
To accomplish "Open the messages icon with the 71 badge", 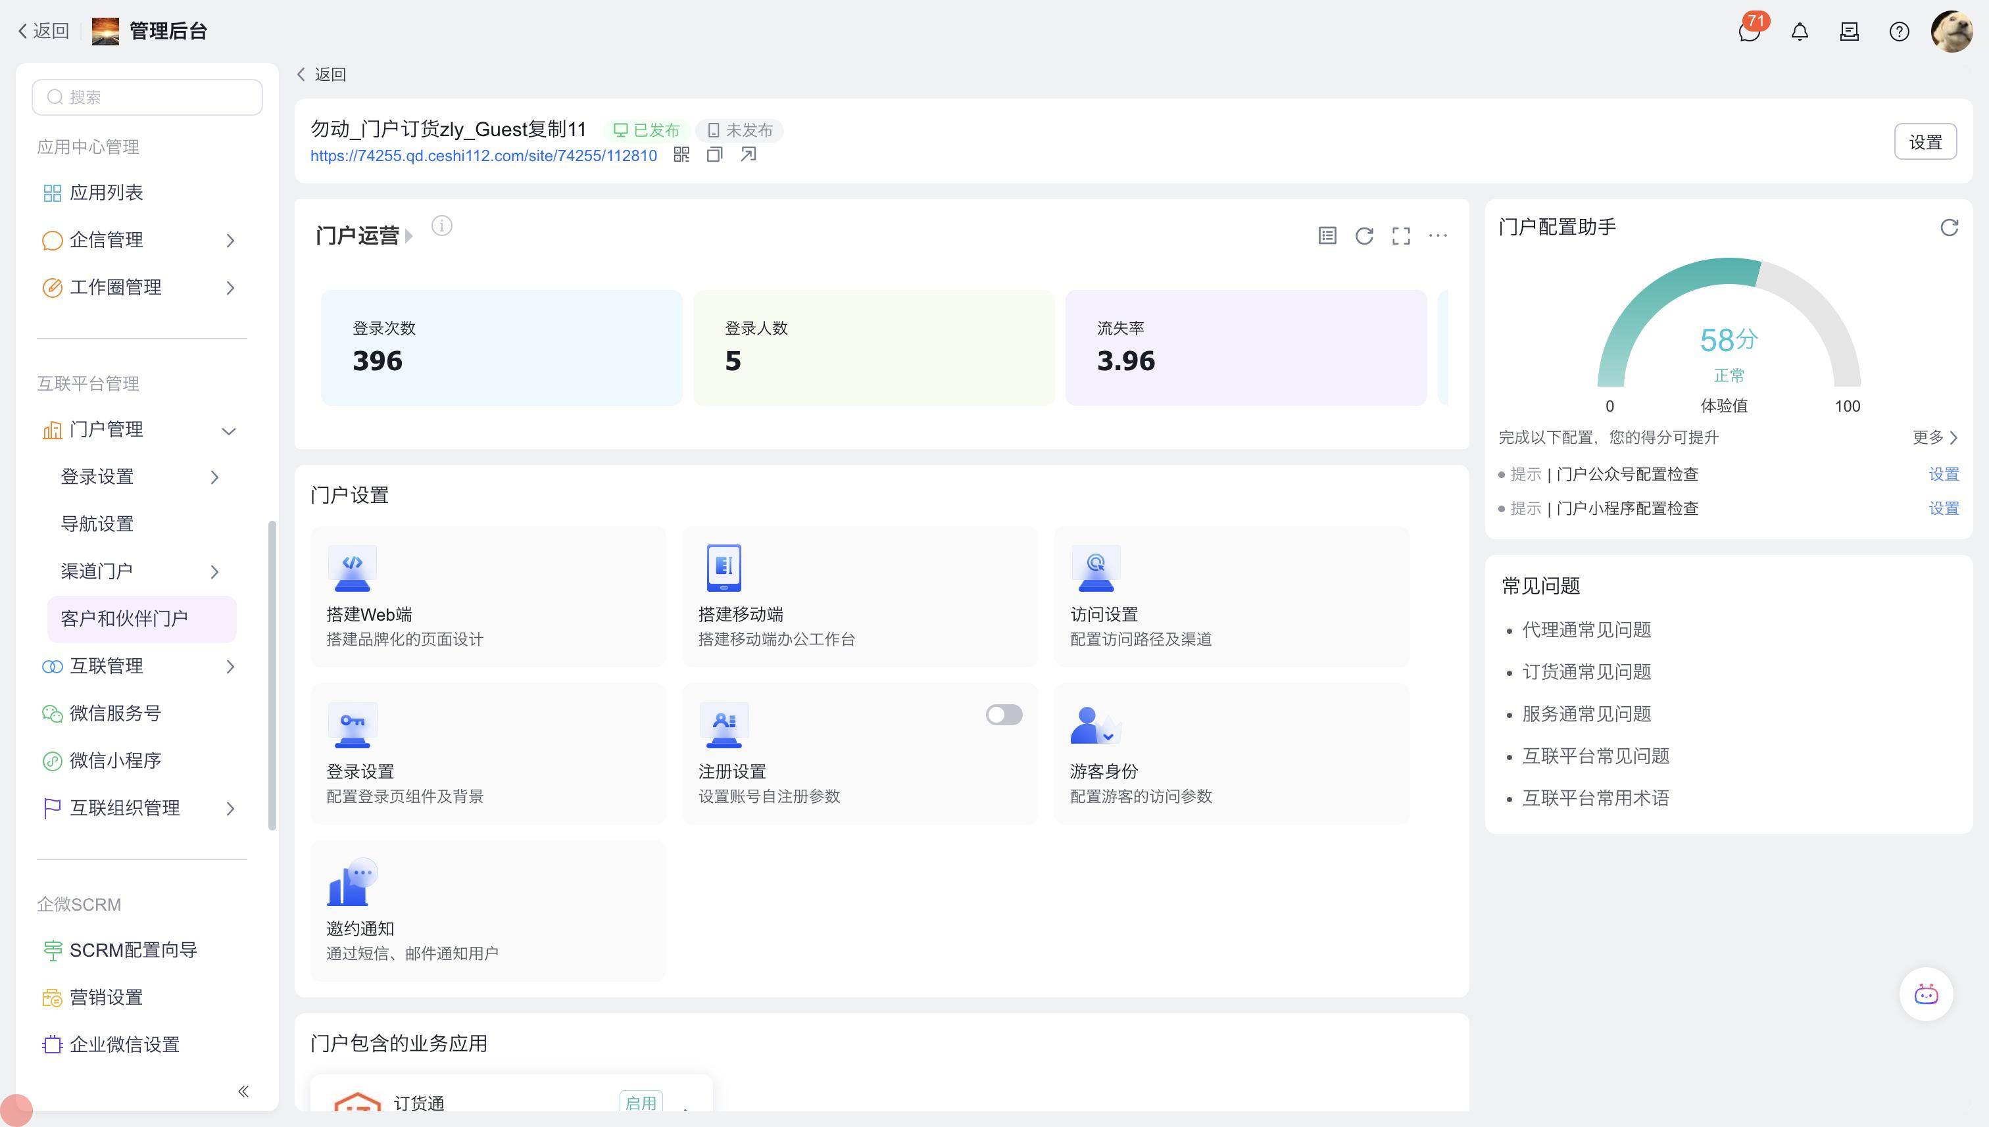I will [1748, 32].
